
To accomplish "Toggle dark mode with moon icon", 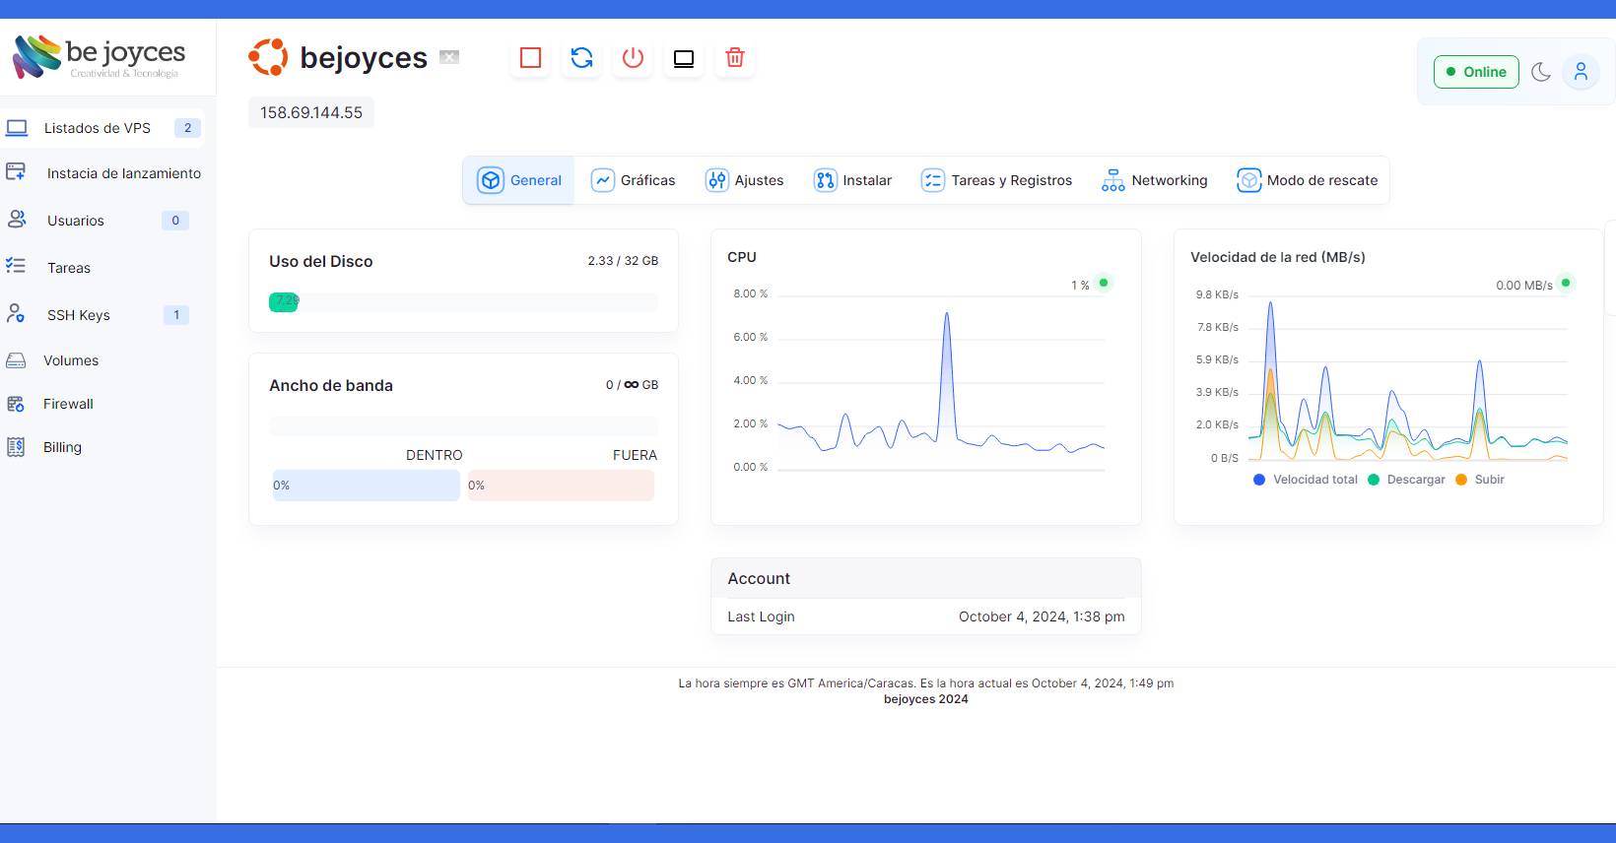I will [x=1541, y=72].
